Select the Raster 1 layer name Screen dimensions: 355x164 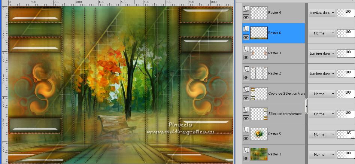(274, 154)
